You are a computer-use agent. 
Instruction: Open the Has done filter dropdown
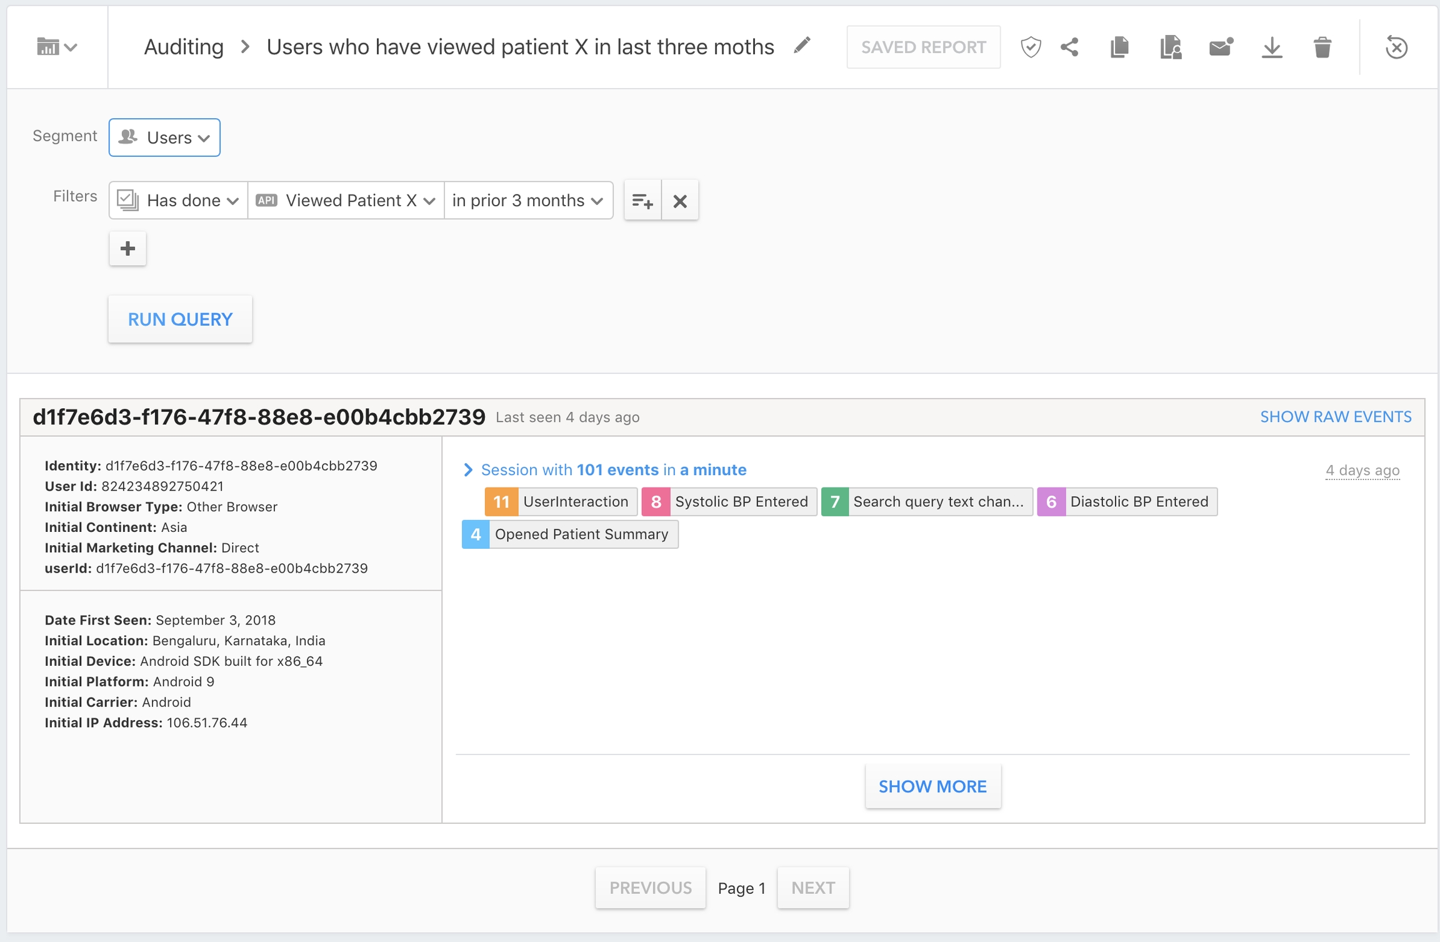[x=179, y=201]
